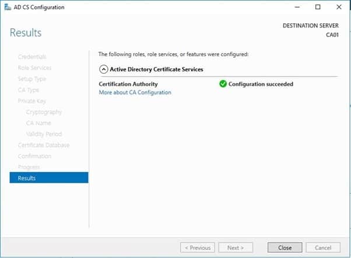Click the Next button
This screenshot has height=258, width=351.
236,247
